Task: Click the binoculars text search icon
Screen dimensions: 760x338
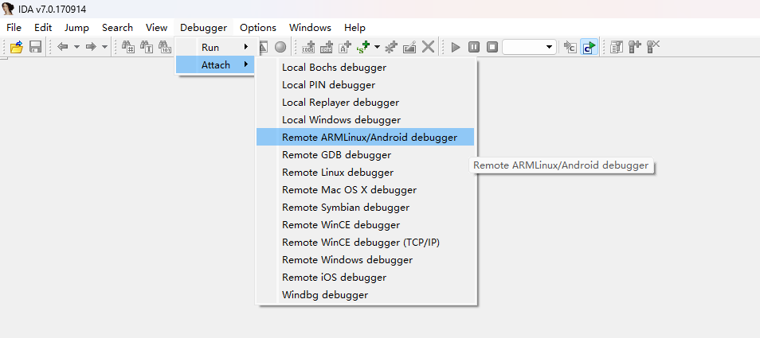Action: pyautogui.click(x=147, y=47)
